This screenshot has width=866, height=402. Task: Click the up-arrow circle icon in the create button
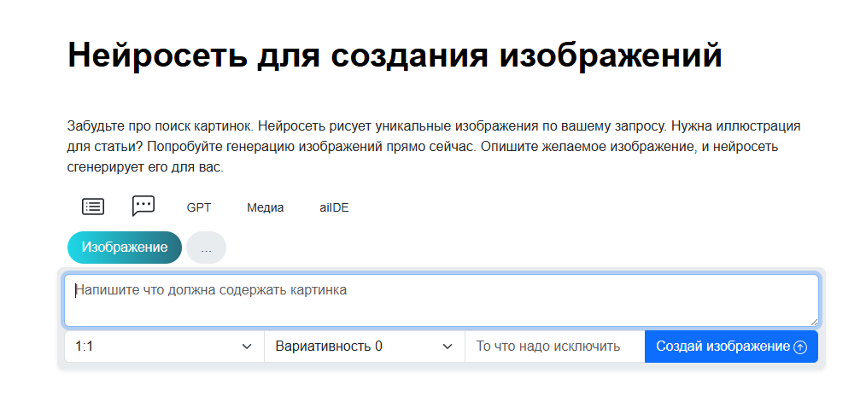point(800,347)
